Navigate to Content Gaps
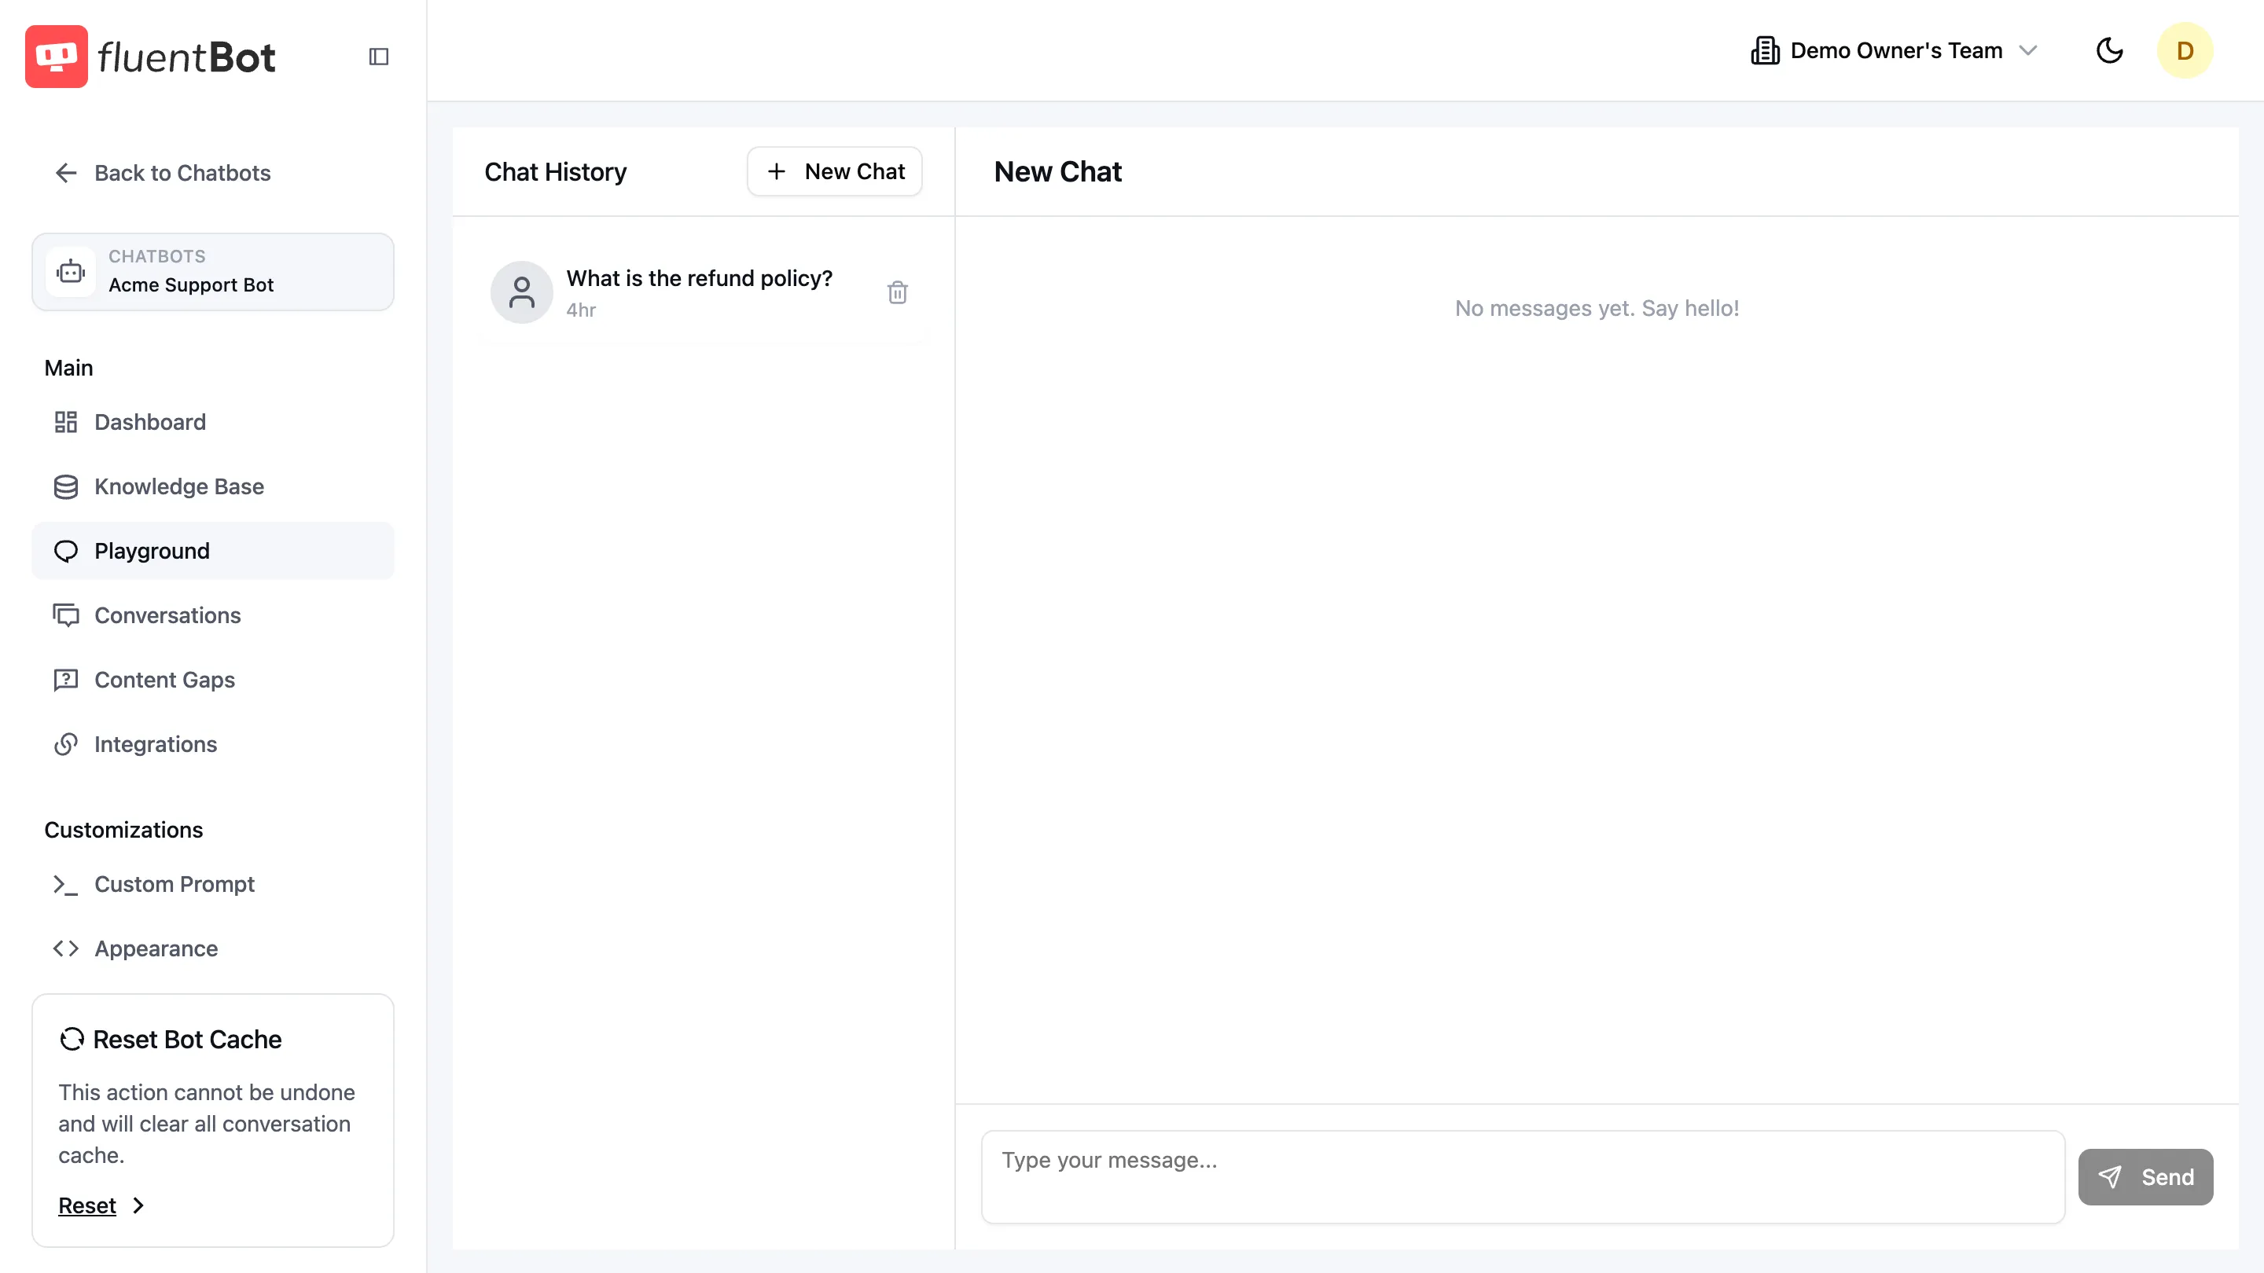Viewport: 2264px width, 1273px height. 213,680
